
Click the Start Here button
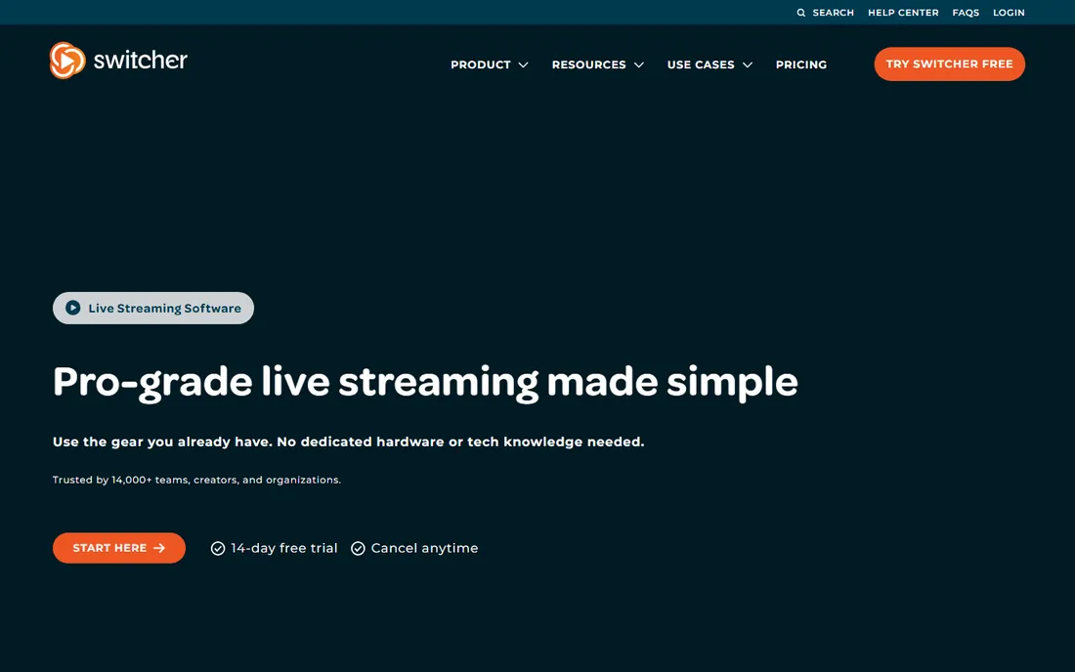pos(119,548)
